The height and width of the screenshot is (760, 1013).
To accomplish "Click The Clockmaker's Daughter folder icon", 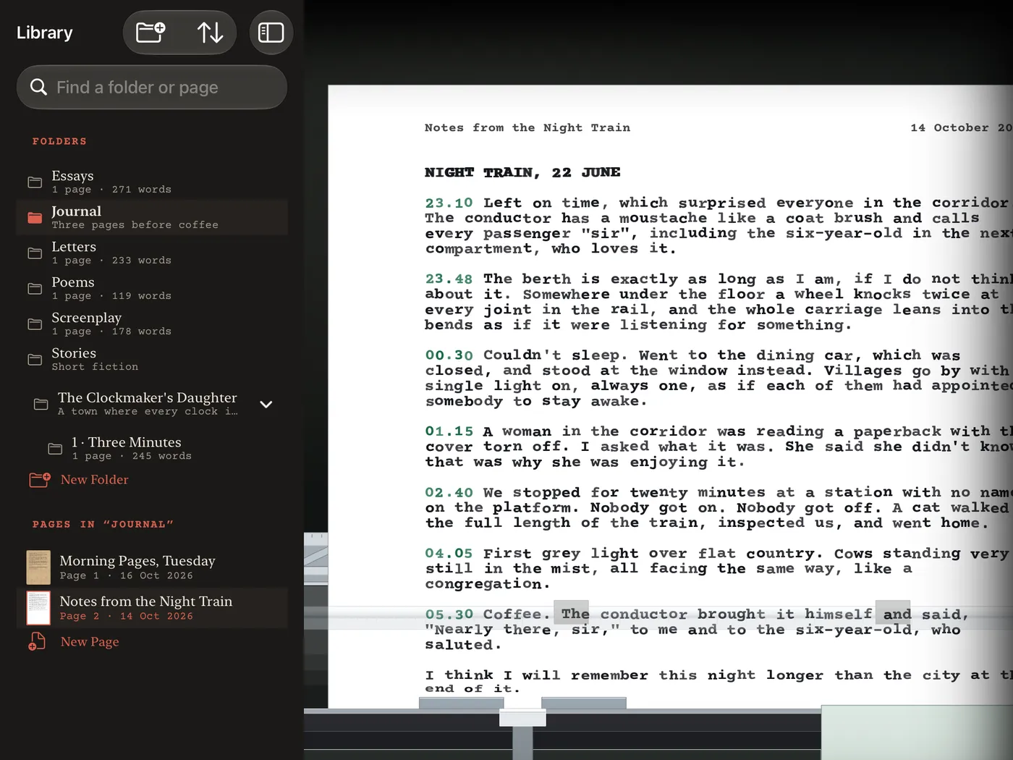I will [x=41, y=405].
